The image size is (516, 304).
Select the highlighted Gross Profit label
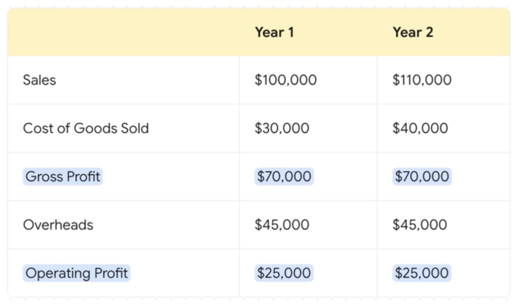click(63, 177)
